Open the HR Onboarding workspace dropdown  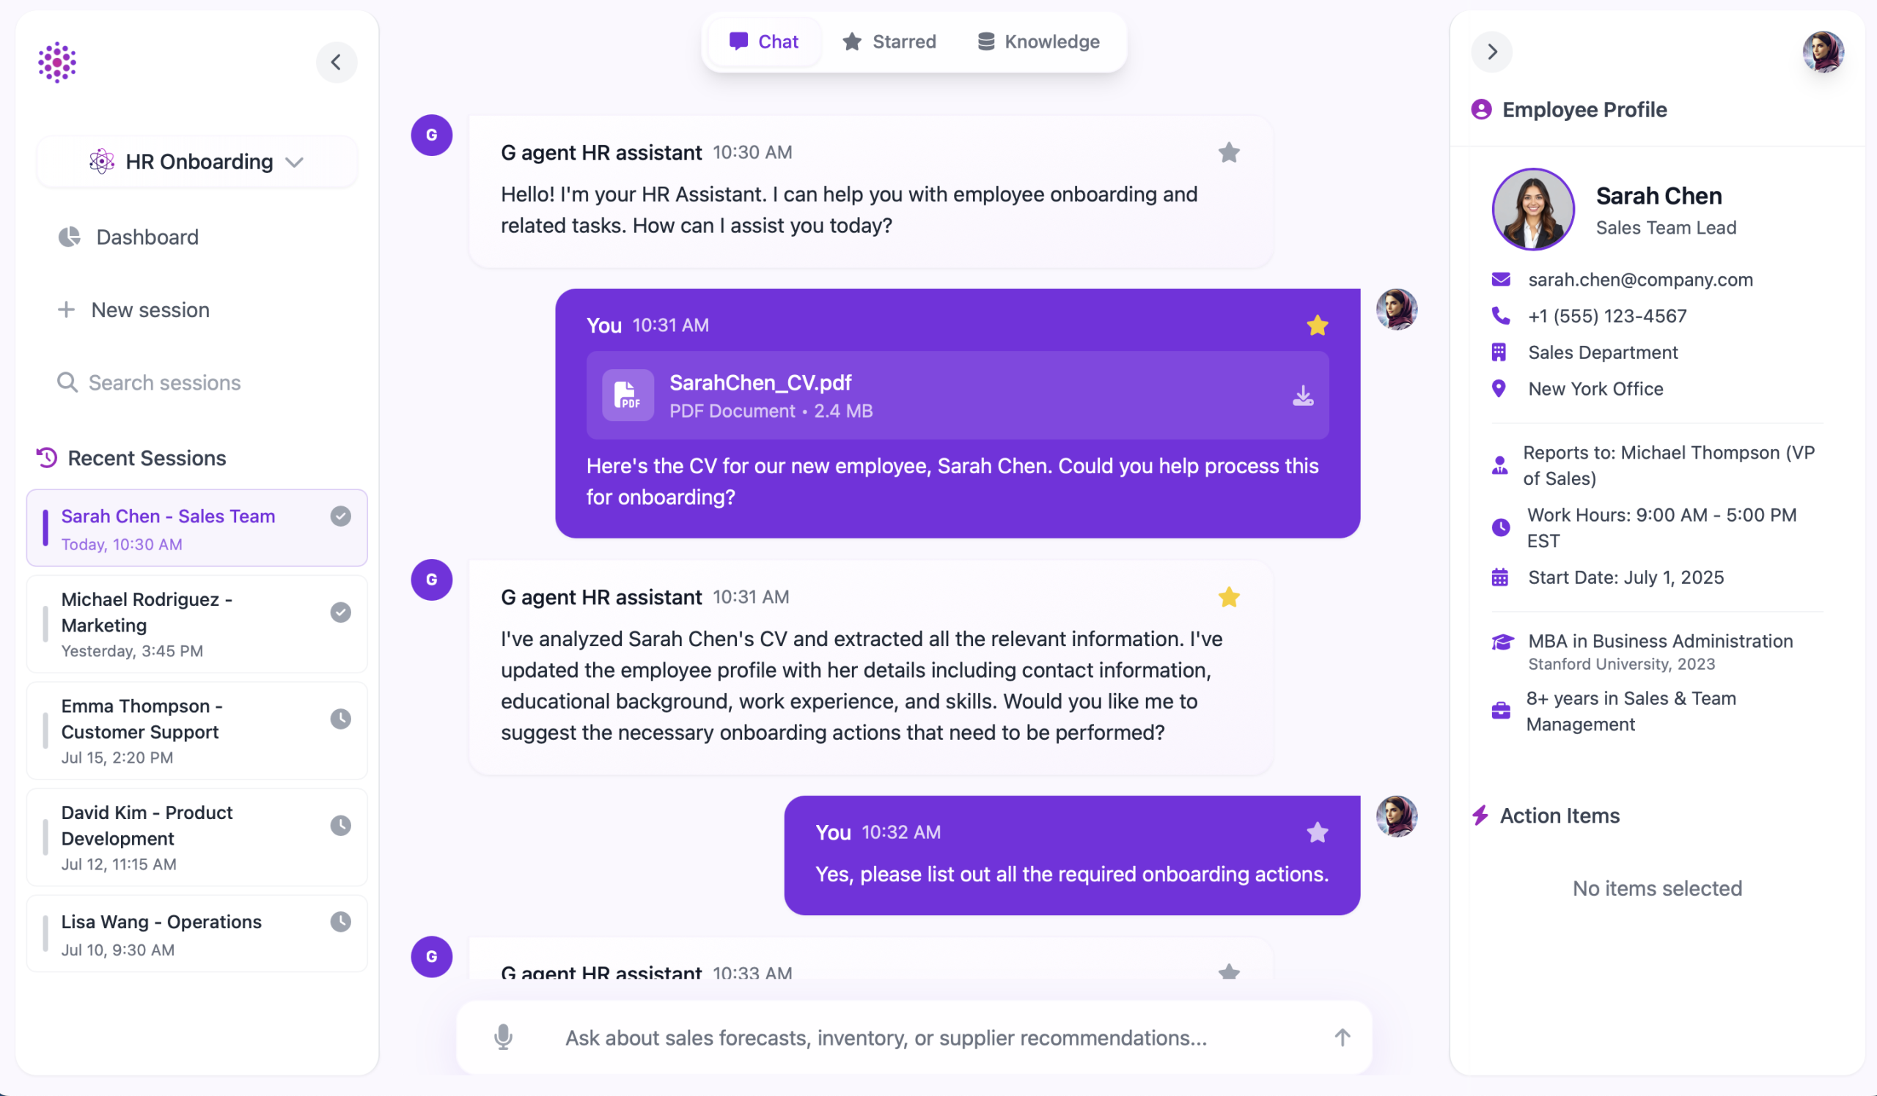point(196,161)
